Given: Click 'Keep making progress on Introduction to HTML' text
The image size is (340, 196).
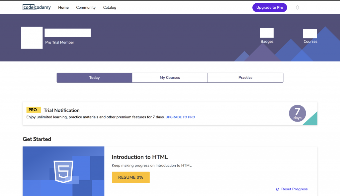Looking at the screenshot, I should tap(151, 165).
